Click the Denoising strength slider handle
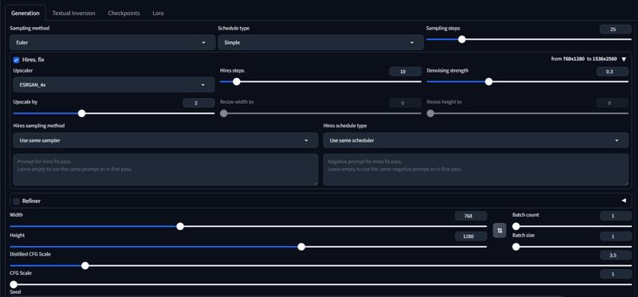 [x=489, y=82]
